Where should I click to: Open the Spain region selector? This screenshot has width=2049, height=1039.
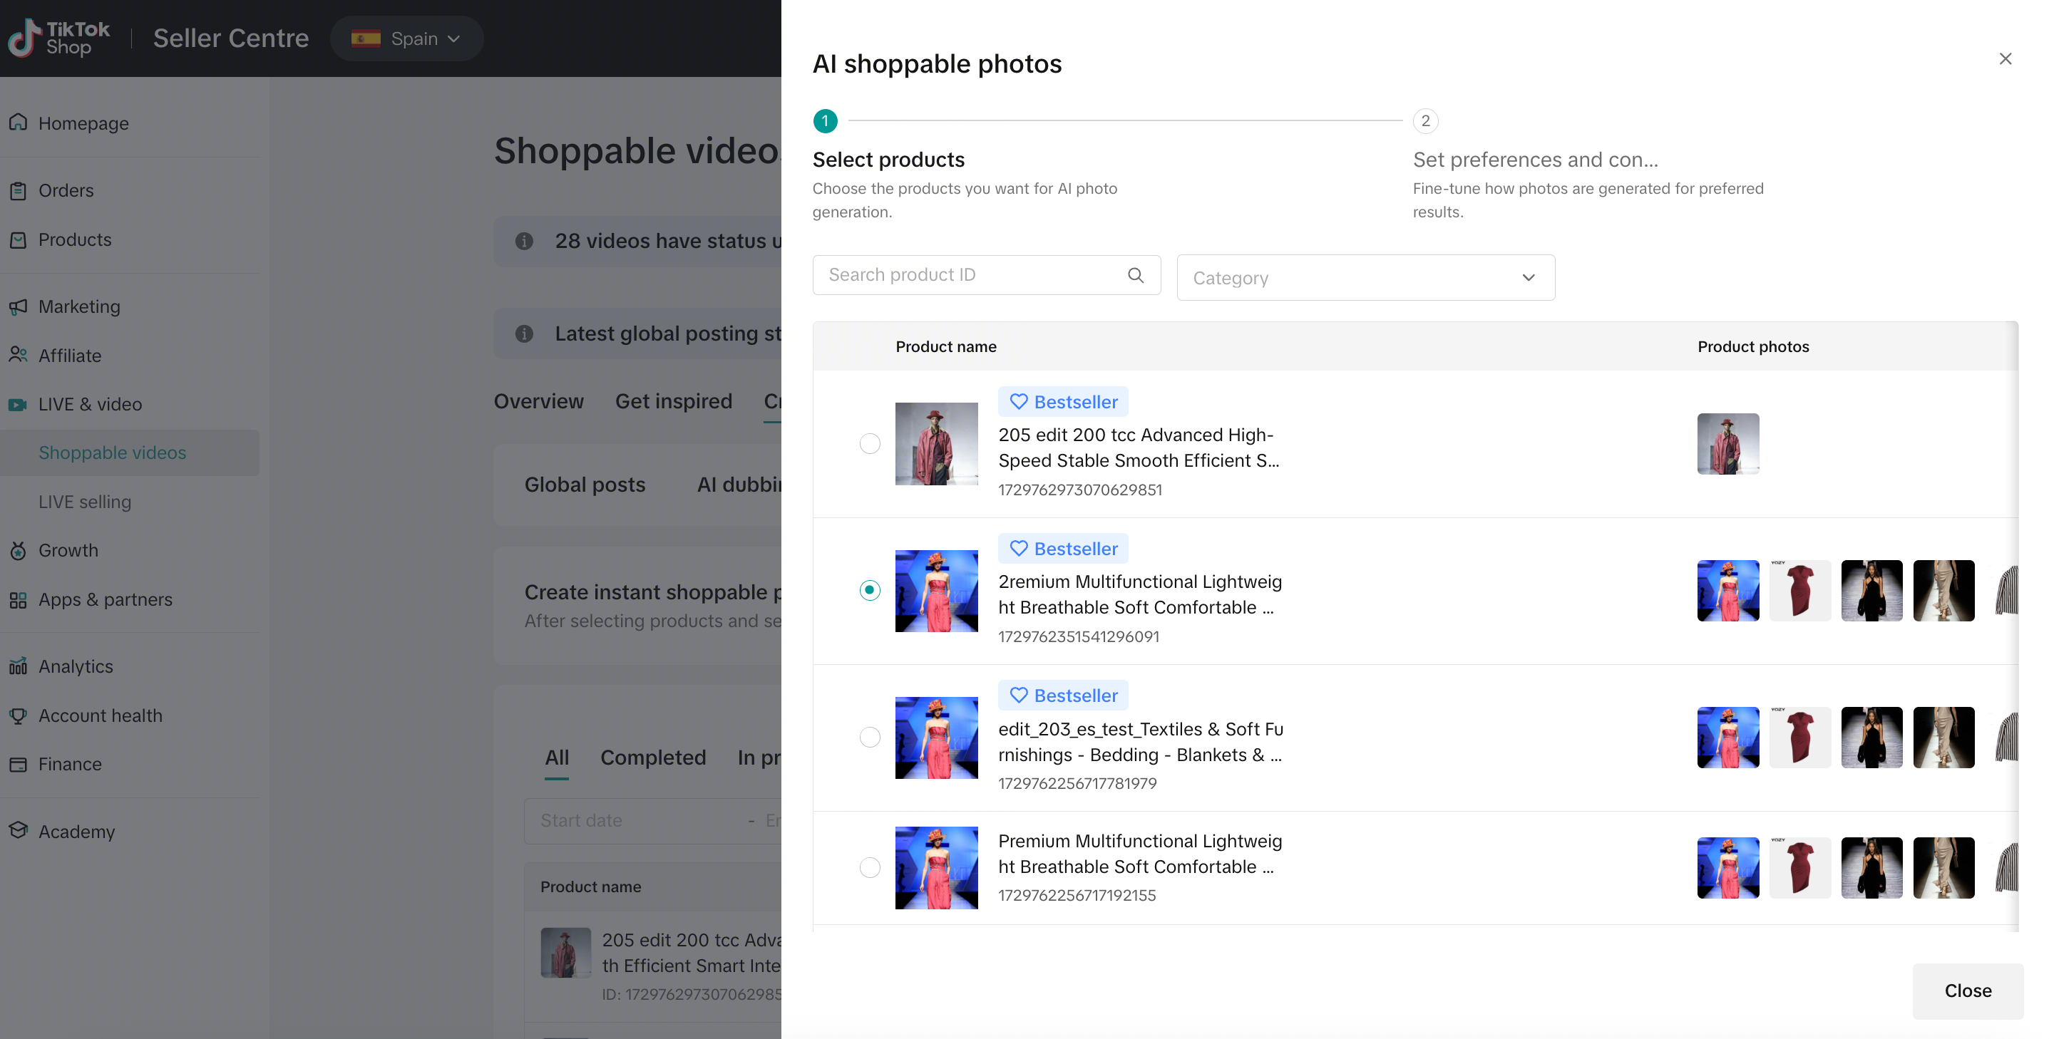[x=406, y=38]
